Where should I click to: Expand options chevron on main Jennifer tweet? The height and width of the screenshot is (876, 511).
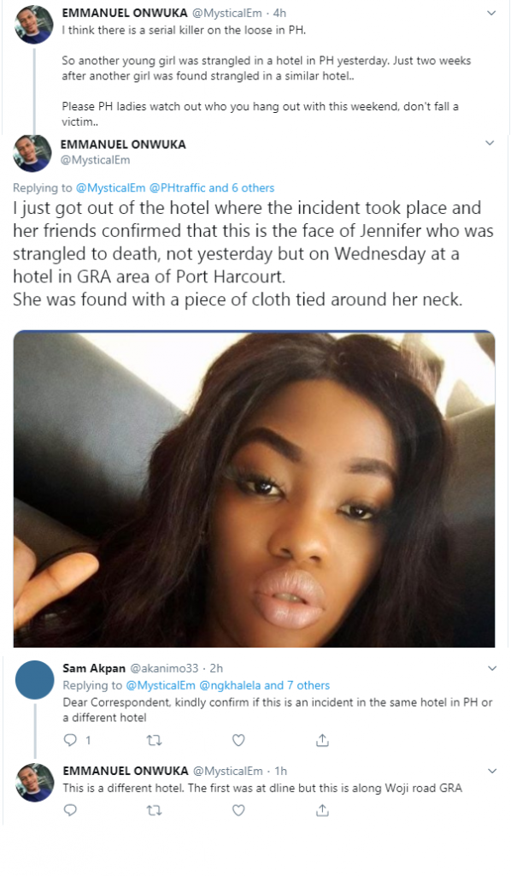coord(490,144)
